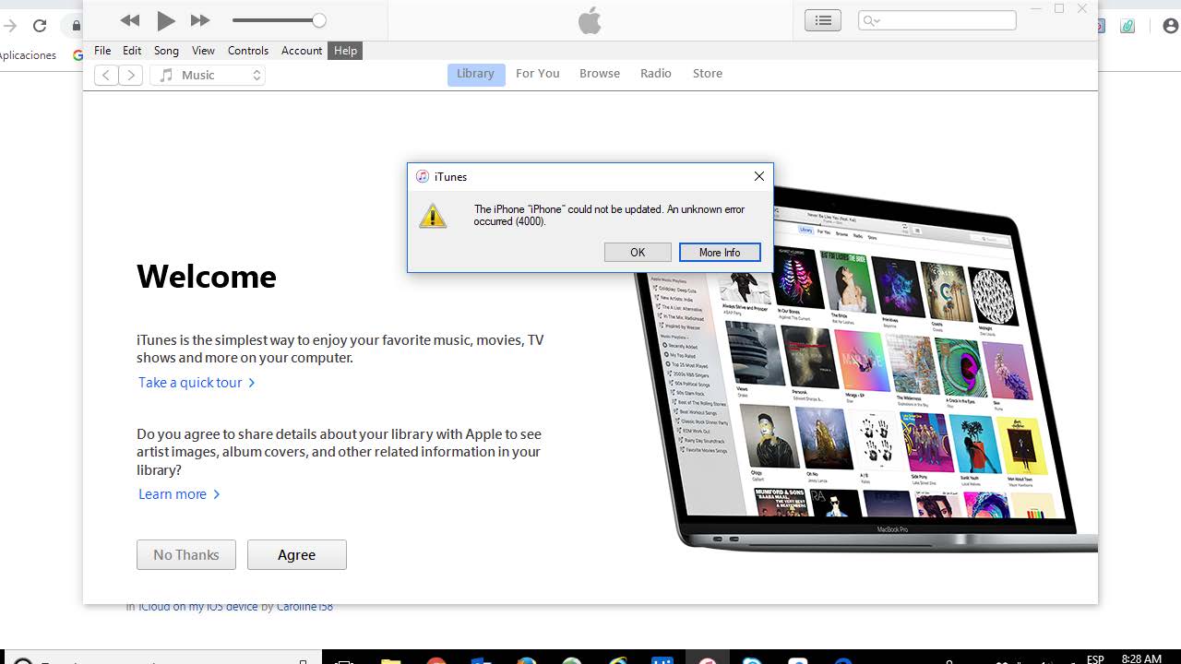The height and width of the screenshot is (664, 1181).
Task: Skip to the next track
Action: [x=200, y=20]
